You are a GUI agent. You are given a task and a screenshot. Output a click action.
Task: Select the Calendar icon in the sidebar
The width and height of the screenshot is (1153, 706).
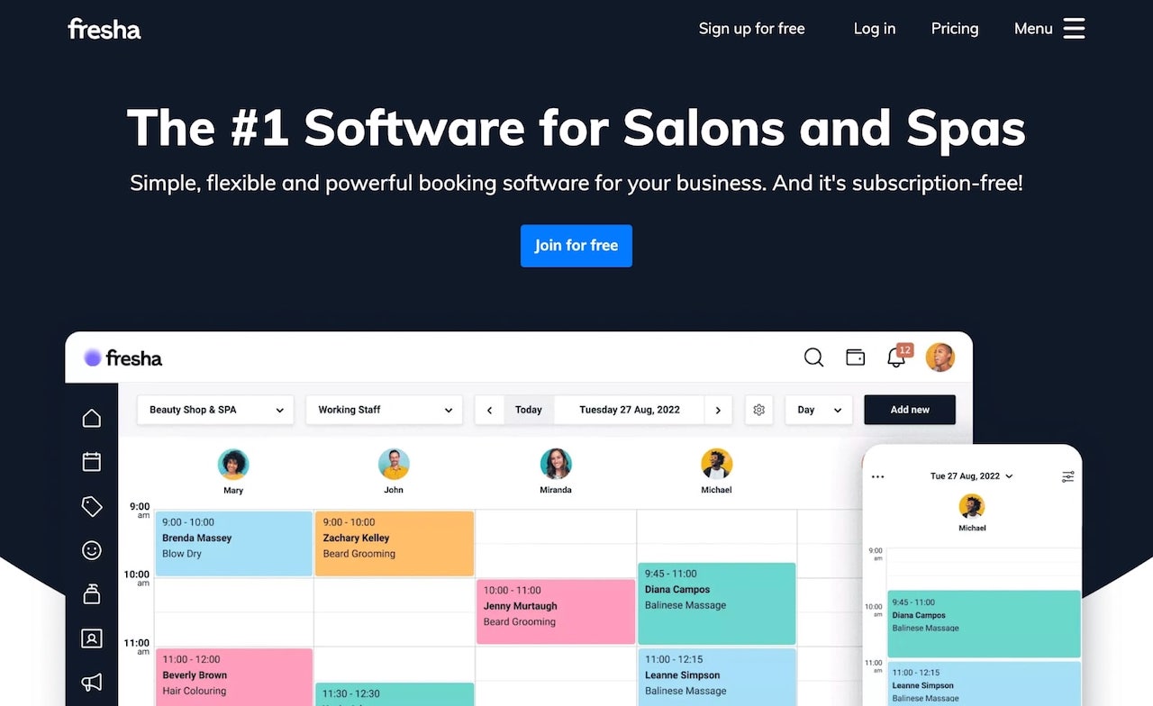tap(91, 461)
